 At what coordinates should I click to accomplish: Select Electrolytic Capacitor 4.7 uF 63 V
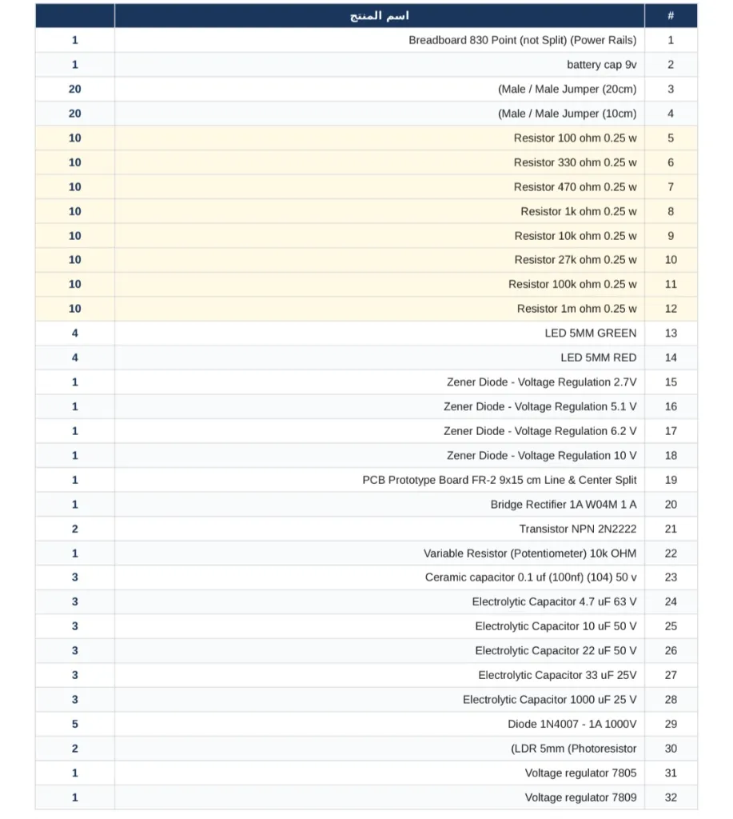[x=555, y=601]
